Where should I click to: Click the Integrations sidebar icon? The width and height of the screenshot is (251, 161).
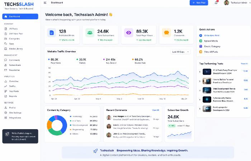click(6, 118)
